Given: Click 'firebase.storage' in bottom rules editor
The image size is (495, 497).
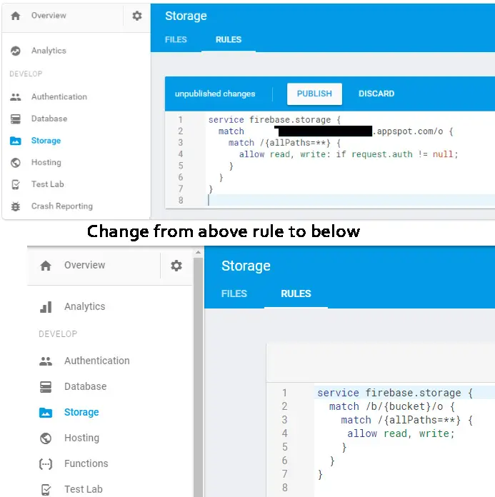Looking at the screenshot, I should [413, 393].
